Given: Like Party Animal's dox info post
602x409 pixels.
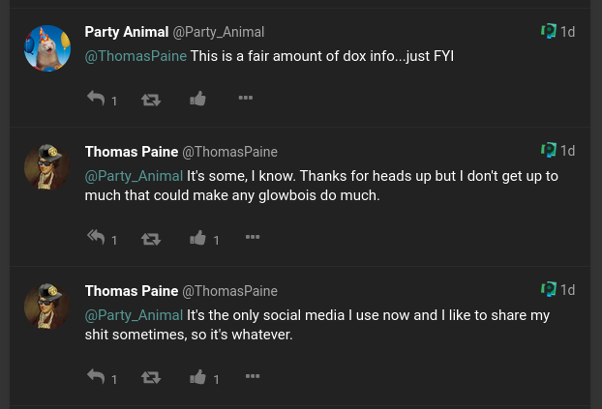Looking at the screenshot, I should click(197, 99).
